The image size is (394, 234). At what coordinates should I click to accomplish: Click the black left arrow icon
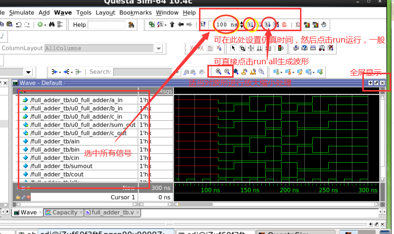click(x=181, y=24)
